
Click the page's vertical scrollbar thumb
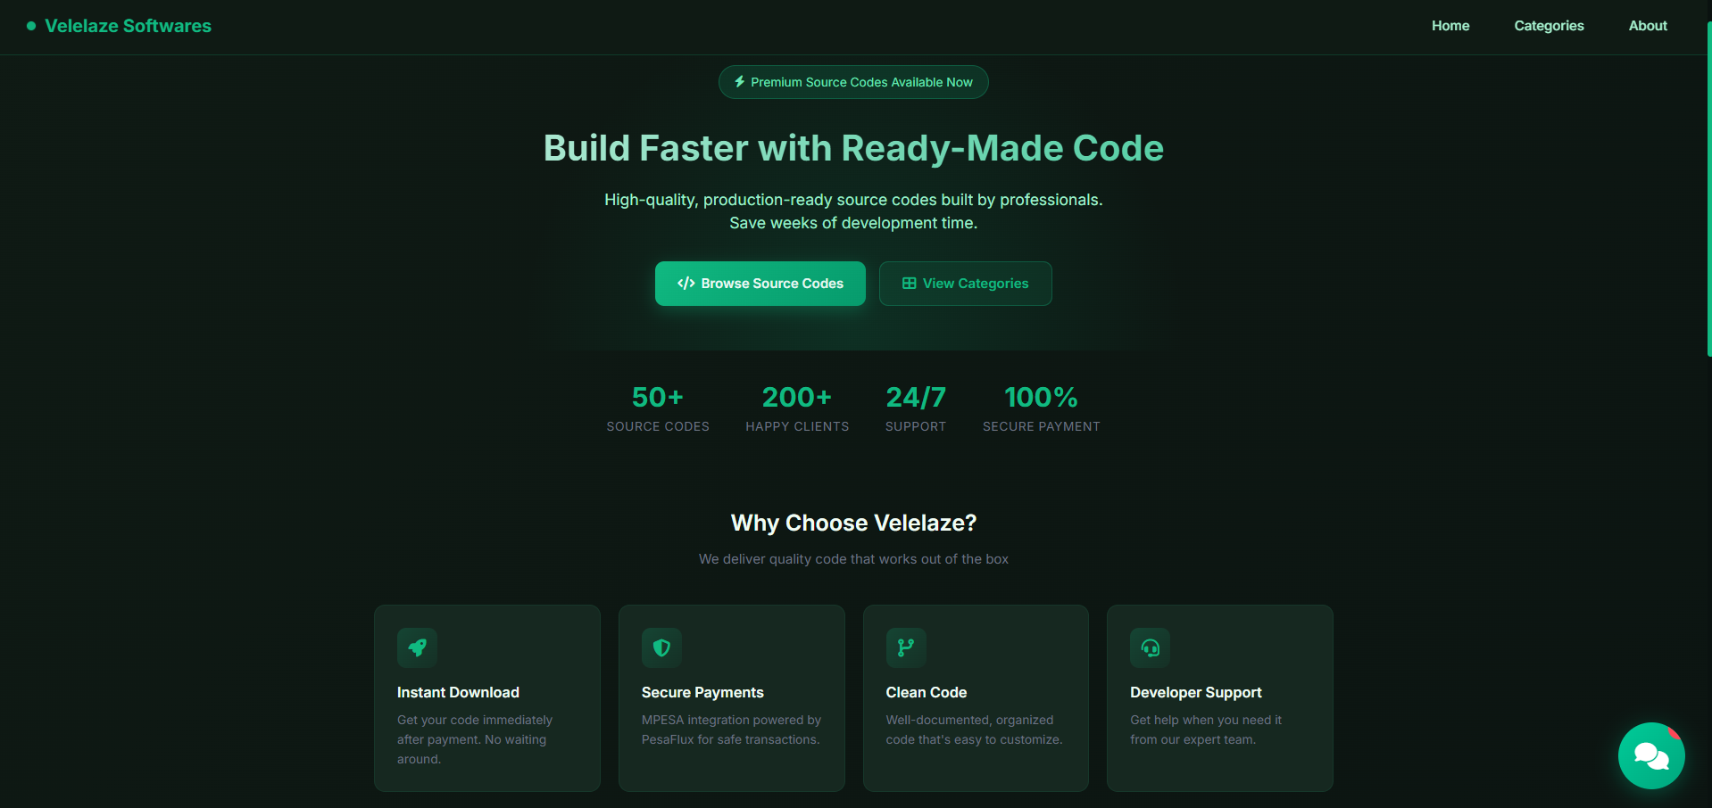coord(1708,187)
